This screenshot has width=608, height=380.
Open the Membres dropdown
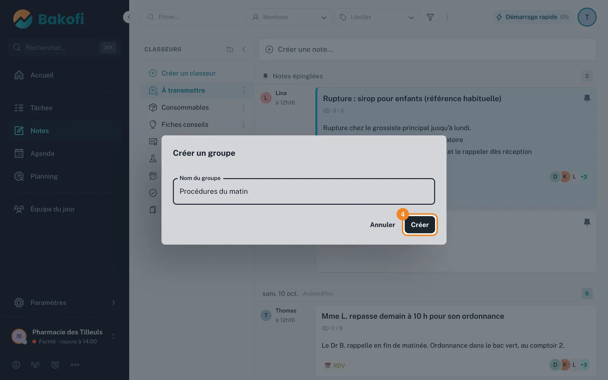coord(290,17)
